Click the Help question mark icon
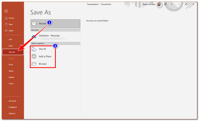Viewport: 199px width, 121px height. click(x=171, y=4)
